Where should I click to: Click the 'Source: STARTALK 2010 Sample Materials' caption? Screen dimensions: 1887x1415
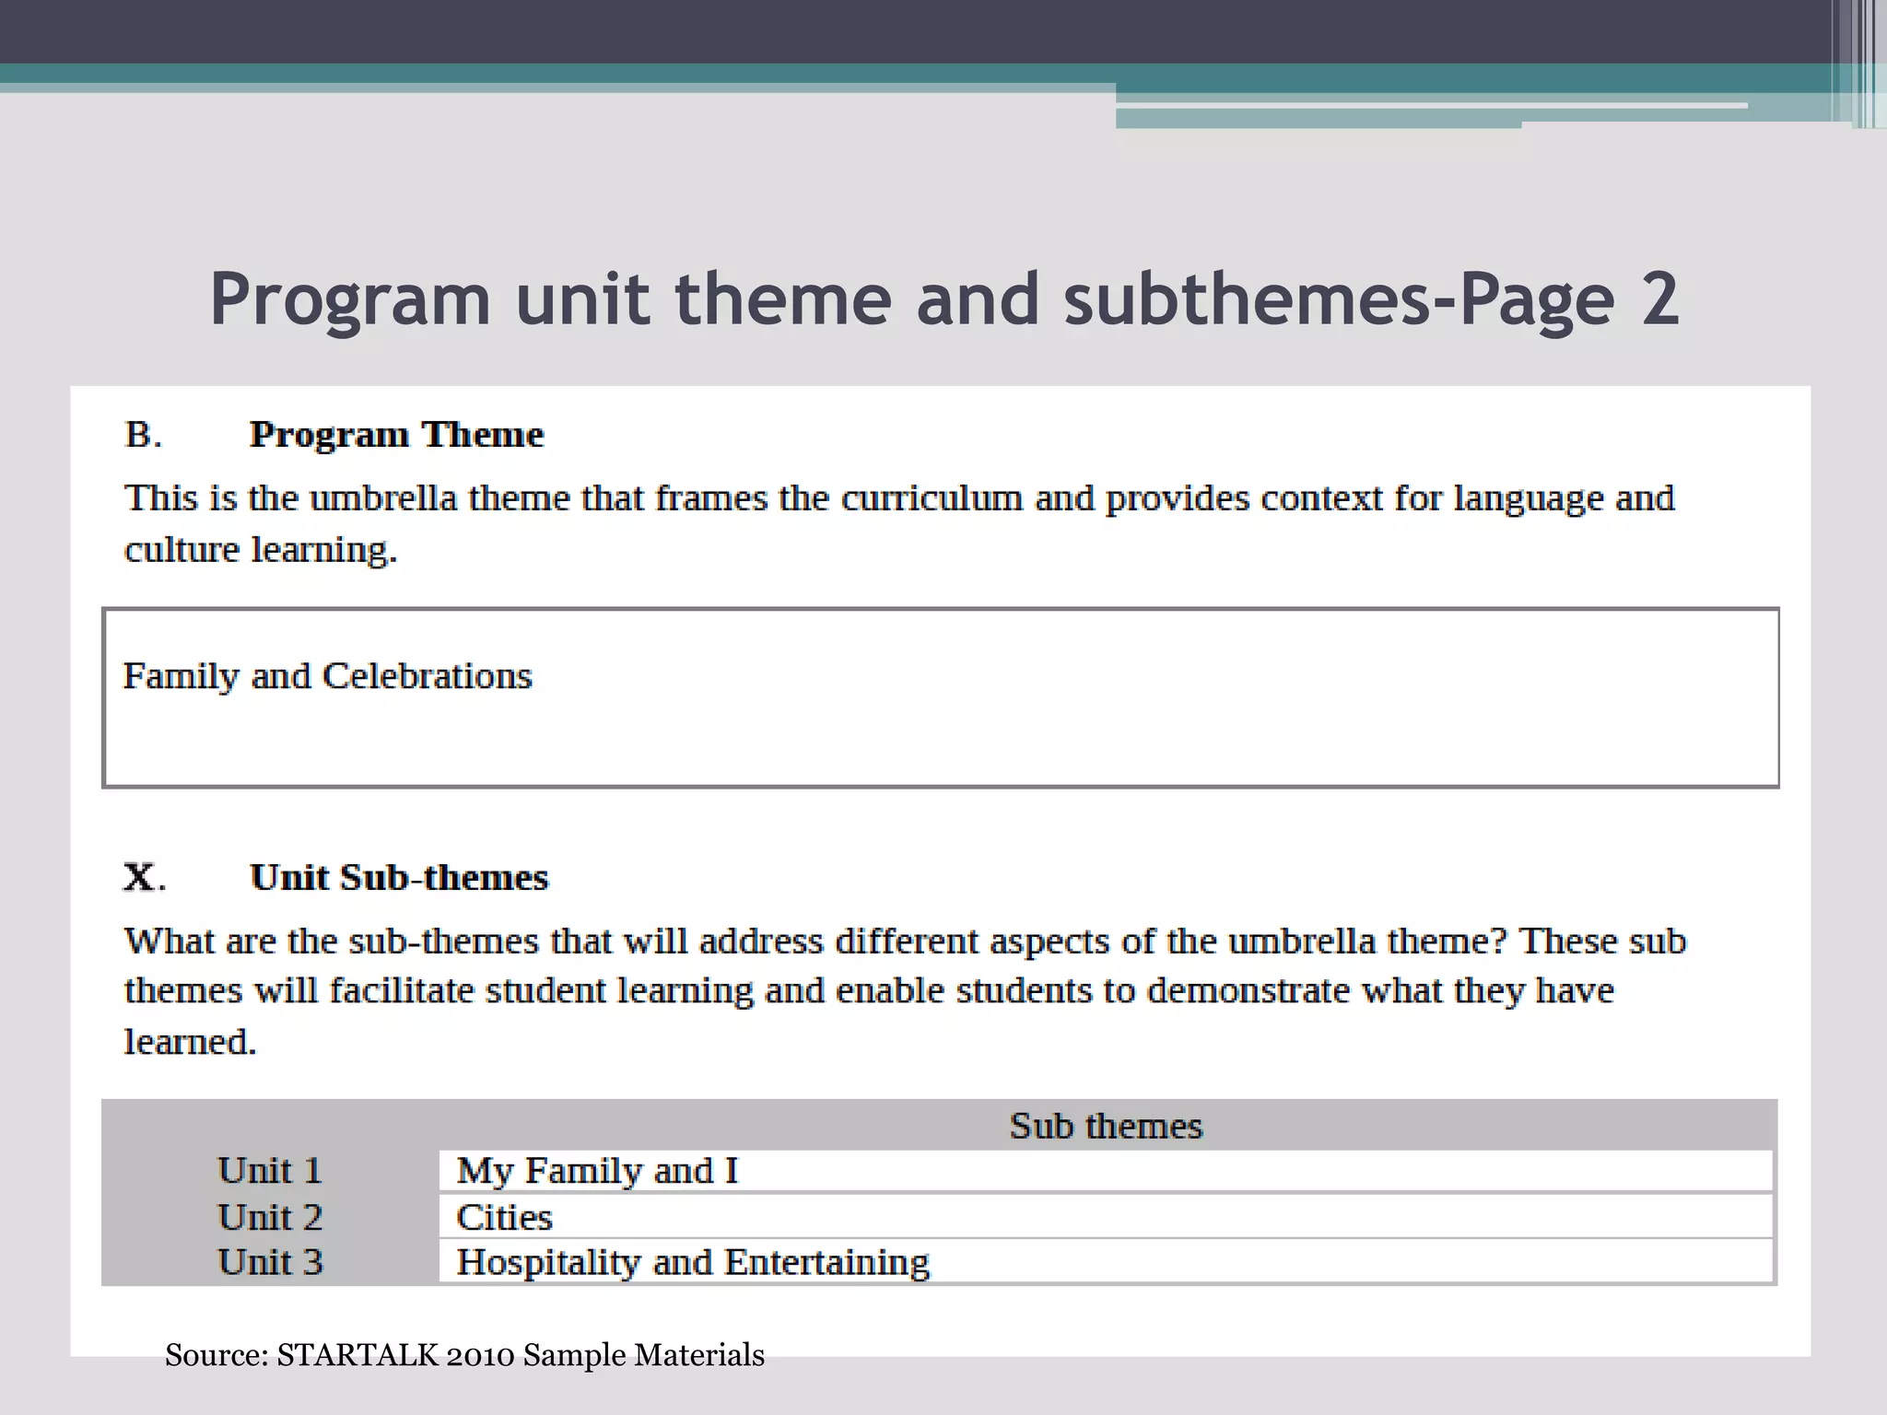pos(464,1355)
